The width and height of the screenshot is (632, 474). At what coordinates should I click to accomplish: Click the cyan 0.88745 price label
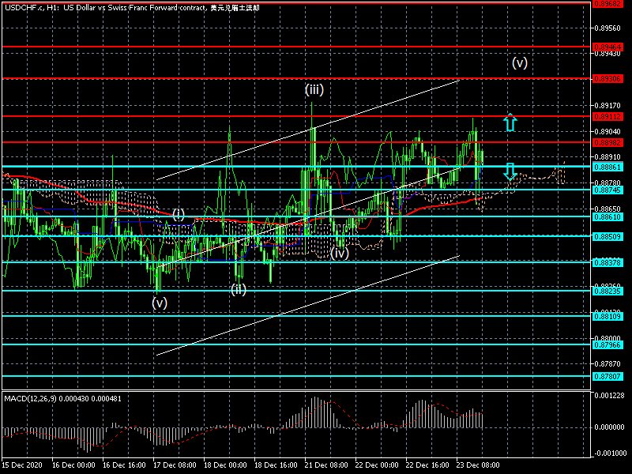(608, 190)
